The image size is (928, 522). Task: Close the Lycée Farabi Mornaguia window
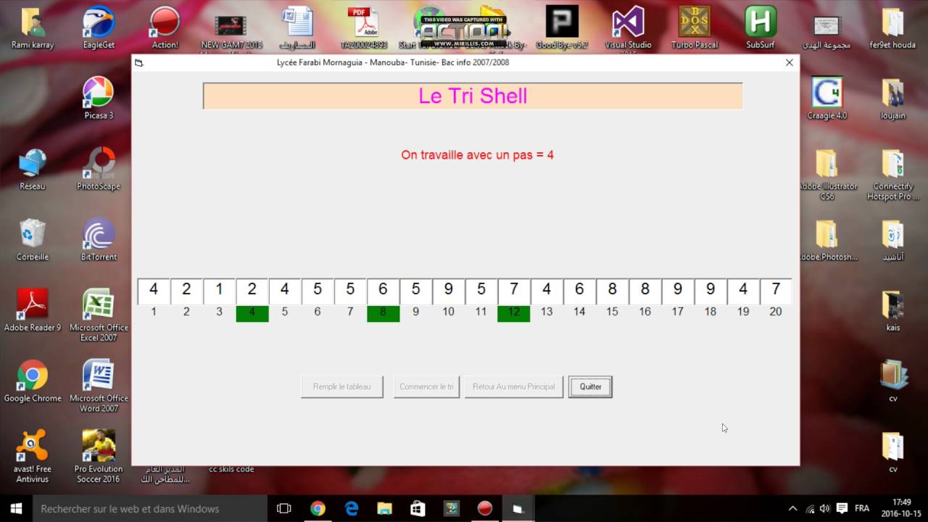coord(790,62)
